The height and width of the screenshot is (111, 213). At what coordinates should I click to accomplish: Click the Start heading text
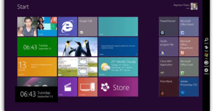pyautogui.click(x=23, y=7)
